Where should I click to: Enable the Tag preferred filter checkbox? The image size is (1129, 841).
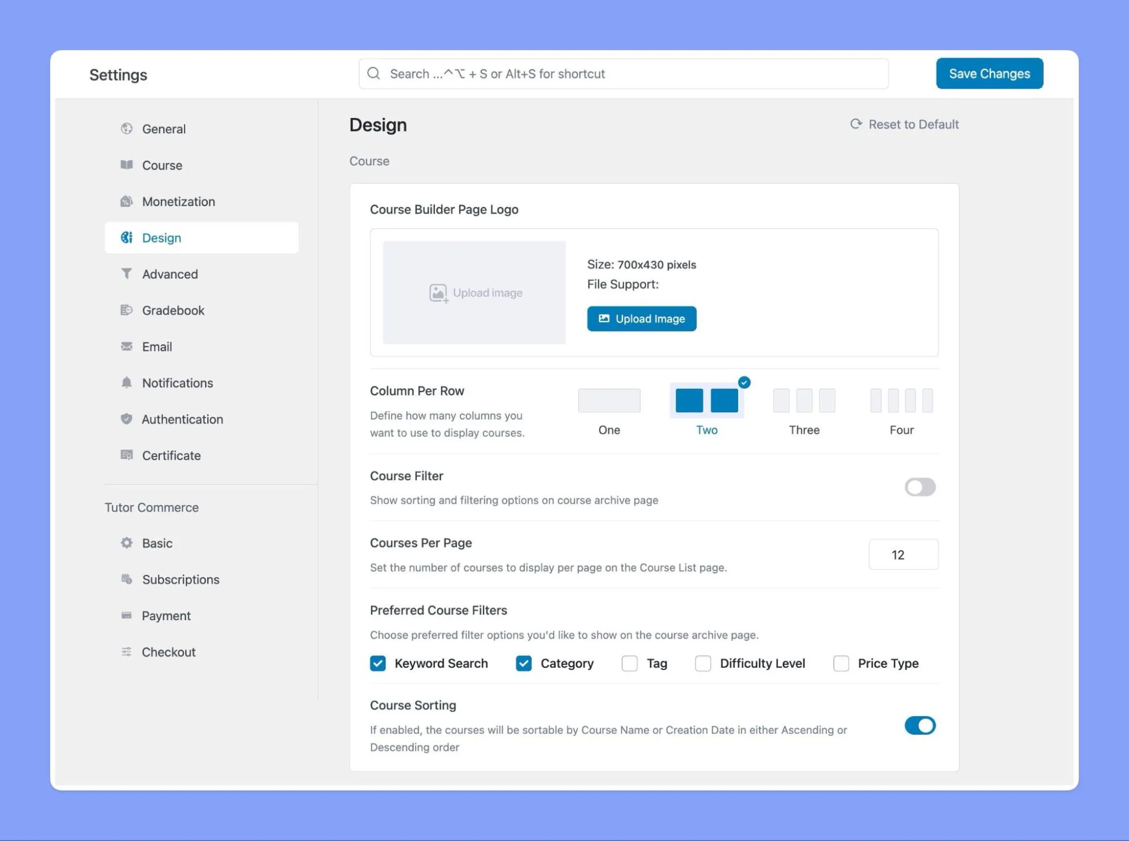[x=630, y=663]
